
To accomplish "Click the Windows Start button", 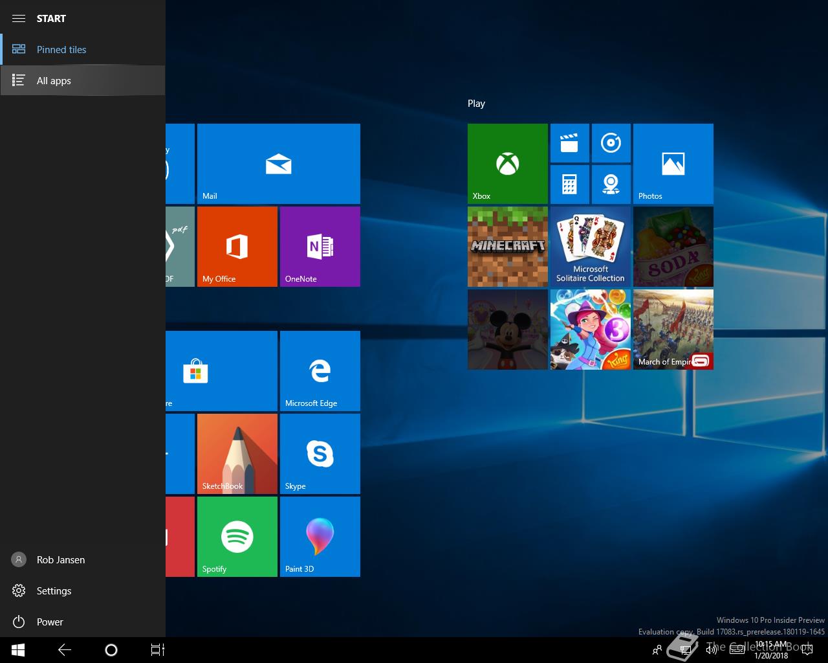I will tap(18, 650).
